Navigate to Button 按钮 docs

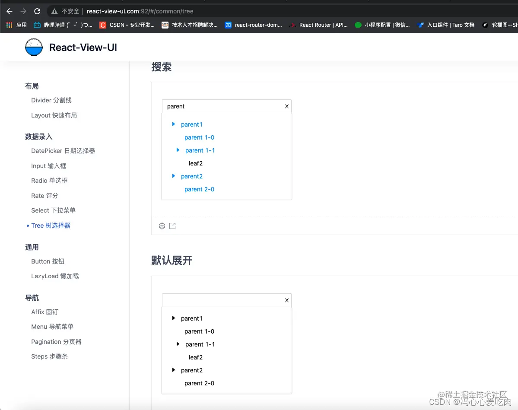(48, 261)
